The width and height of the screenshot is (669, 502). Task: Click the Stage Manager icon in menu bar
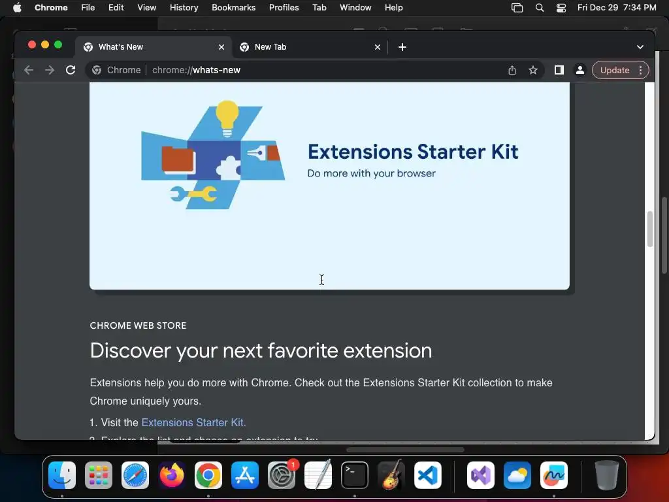517,8
